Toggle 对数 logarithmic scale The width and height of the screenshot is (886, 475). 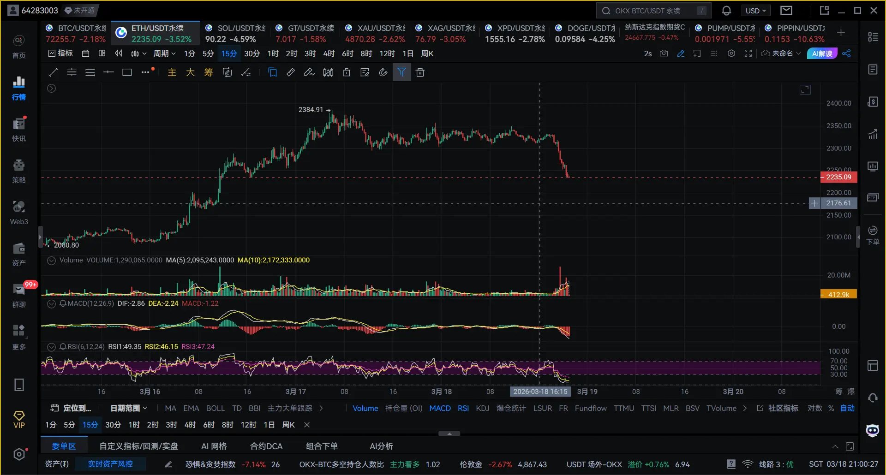pyautogui.click(x=814, y=408)
